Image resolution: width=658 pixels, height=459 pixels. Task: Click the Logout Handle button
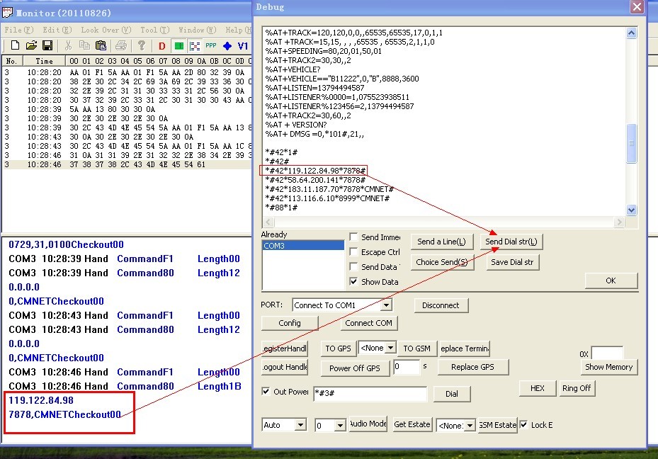(285, 367)
